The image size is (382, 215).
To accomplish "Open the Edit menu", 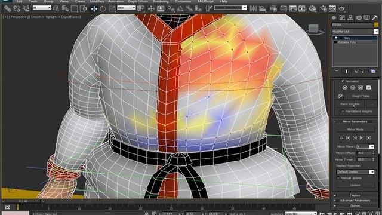I will [x=20, y=1].
